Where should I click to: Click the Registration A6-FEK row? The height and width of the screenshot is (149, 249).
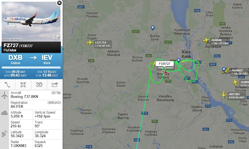(x=36, y=105)
